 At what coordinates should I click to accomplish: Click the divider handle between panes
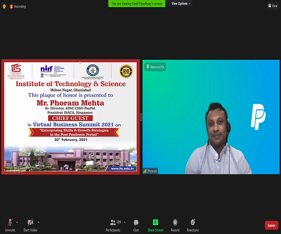click(141, 117)
